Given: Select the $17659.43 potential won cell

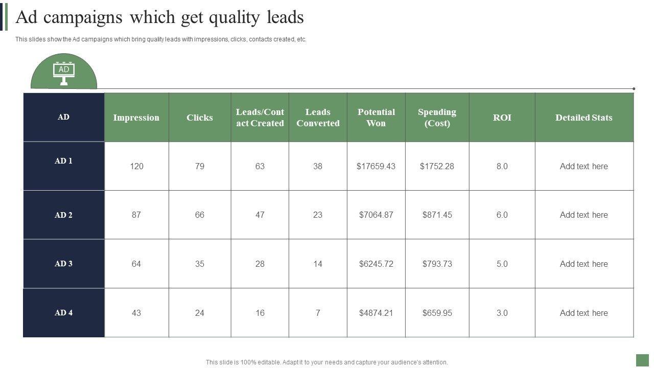Looking at the screenshot, I should coord(376,166).
